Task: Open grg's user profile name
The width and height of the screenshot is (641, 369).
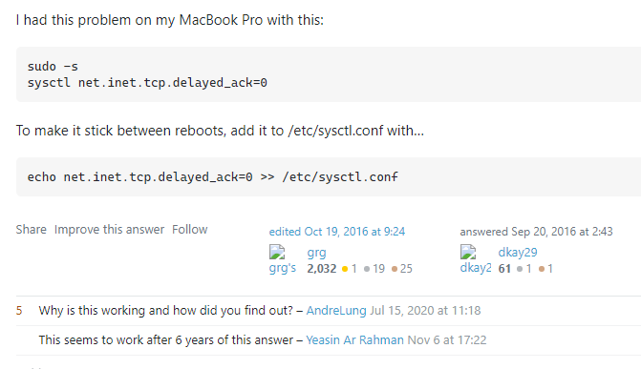Action: [316, 253]
